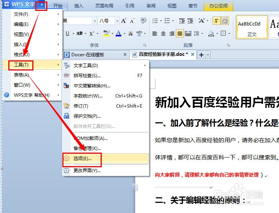Select the 正文 style thumbnail
This screenshot has height=213, width=279.
pyautogui.click(x=252, y=27)
